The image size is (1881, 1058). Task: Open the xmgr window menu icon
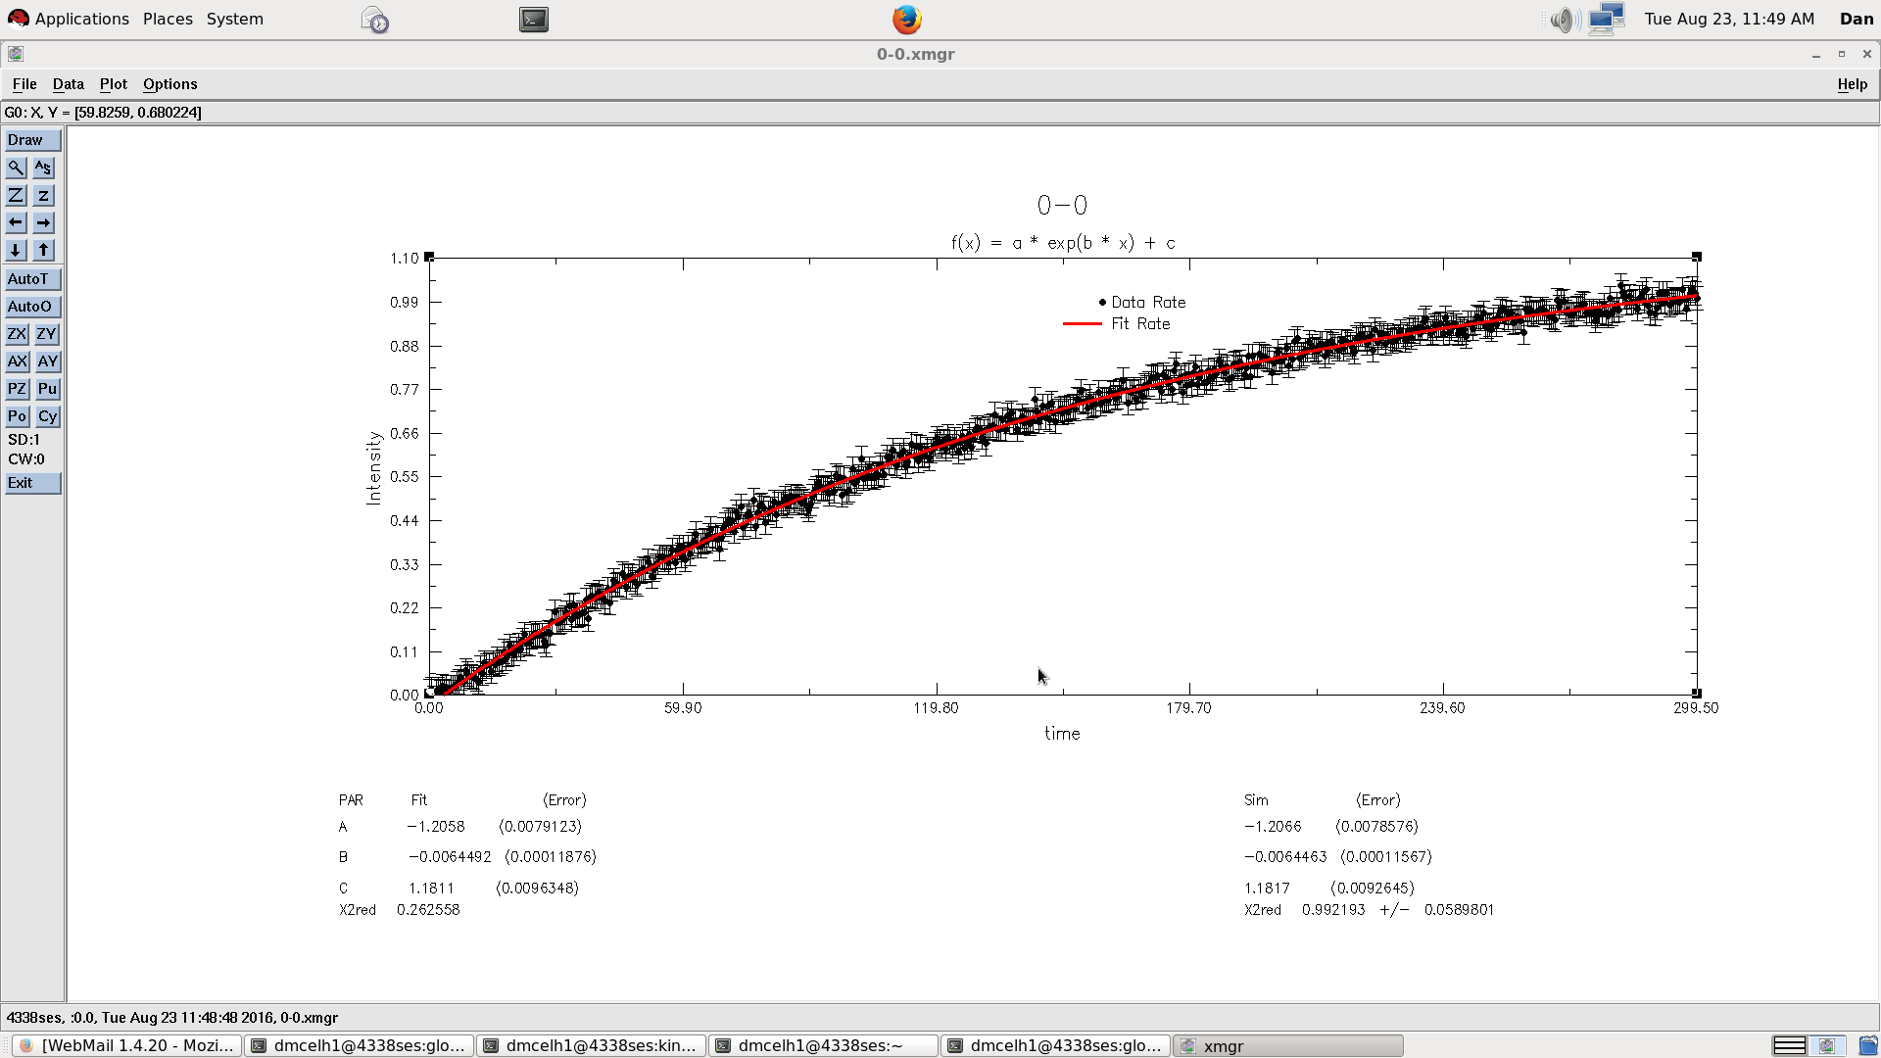click(x=16, y=54)
